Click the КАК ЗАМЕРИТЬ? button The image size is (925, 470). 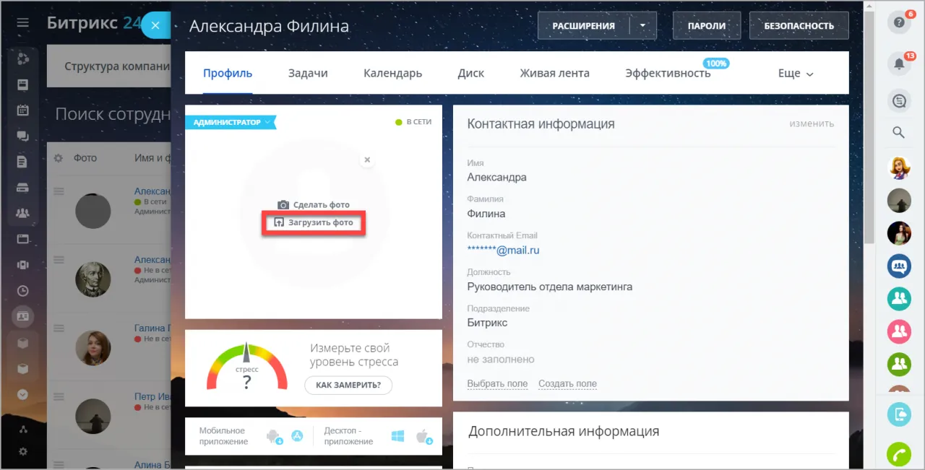[348, 385]
